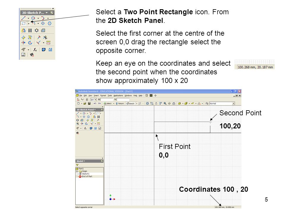The width and height of the screenshot is (285, 214).
Task: Click the Sketch button in Inventor toolbar
Action: click(x=130, y=103)
